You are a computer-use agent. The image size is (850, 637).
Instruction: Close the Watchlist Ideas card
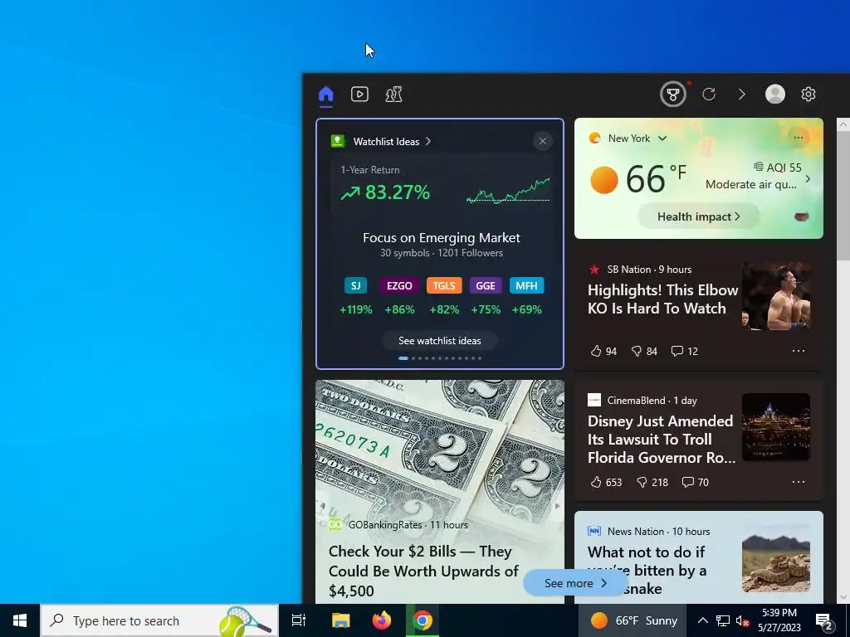[x=543, y=141]
